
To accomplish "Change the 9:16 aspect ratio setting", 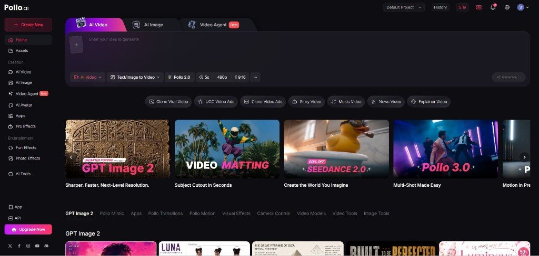I will tap(240, 77).
